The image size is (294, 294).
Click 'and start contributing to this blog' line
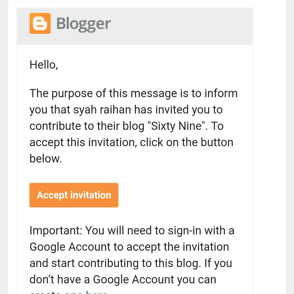coord(131,263)
